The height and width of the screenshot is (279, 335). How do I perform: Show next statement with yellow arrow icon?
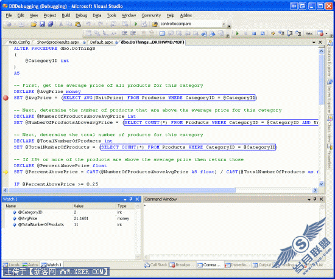point(273,33)
